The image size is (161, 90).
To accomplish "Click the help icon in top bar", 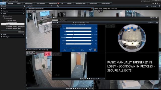I will click(157, 3).
